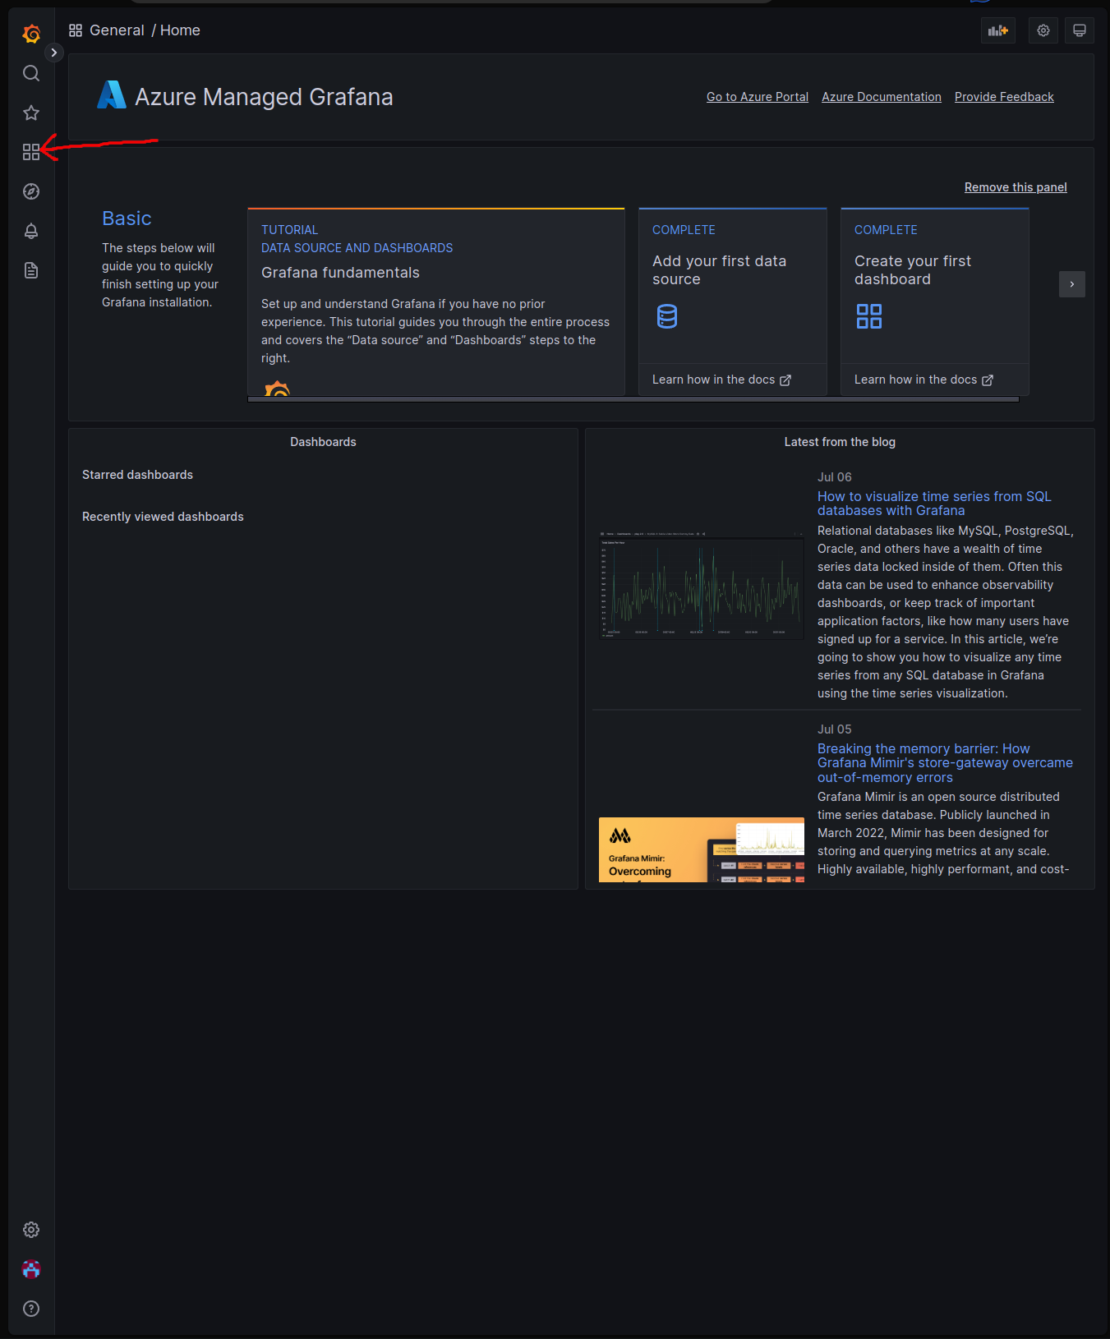
Task: Click the horizontal scrollbar under the setup cards
Action: click(x=633, y=399)
